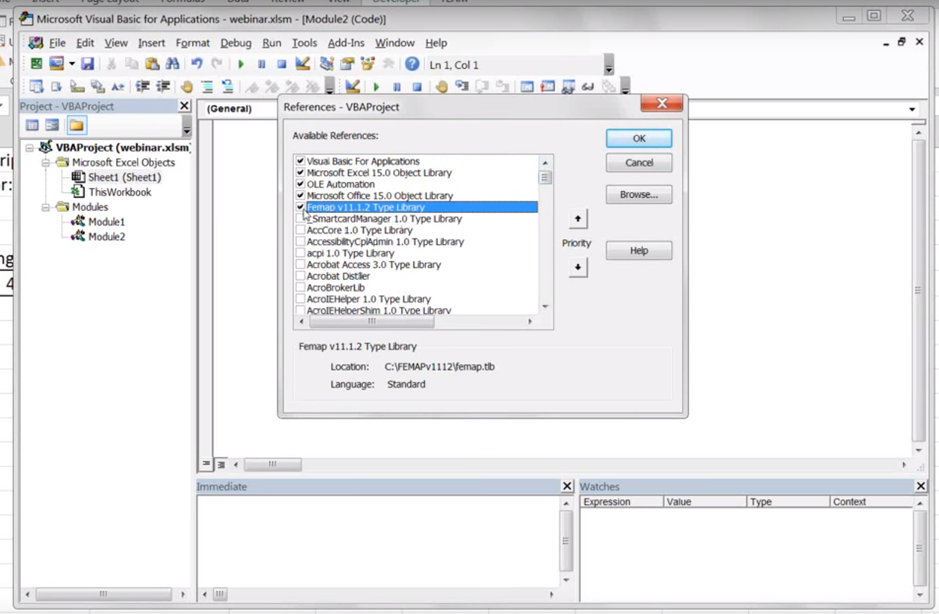Screen dimensions: 939x614
Task: Check acpi 1.0 Type Library
Action: pos(300,253)
